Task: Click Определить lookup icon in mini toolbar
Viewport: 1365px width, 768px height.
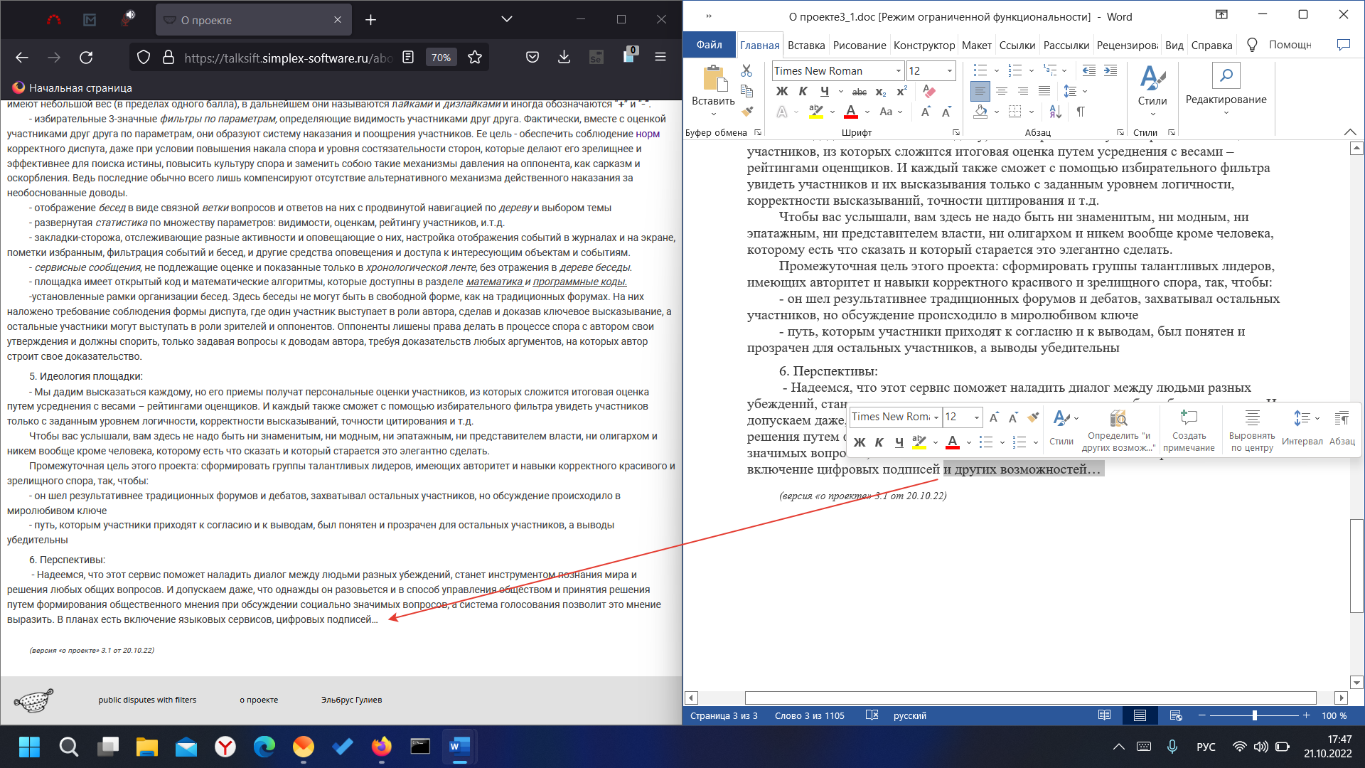Action: [x=1118, y=430]
